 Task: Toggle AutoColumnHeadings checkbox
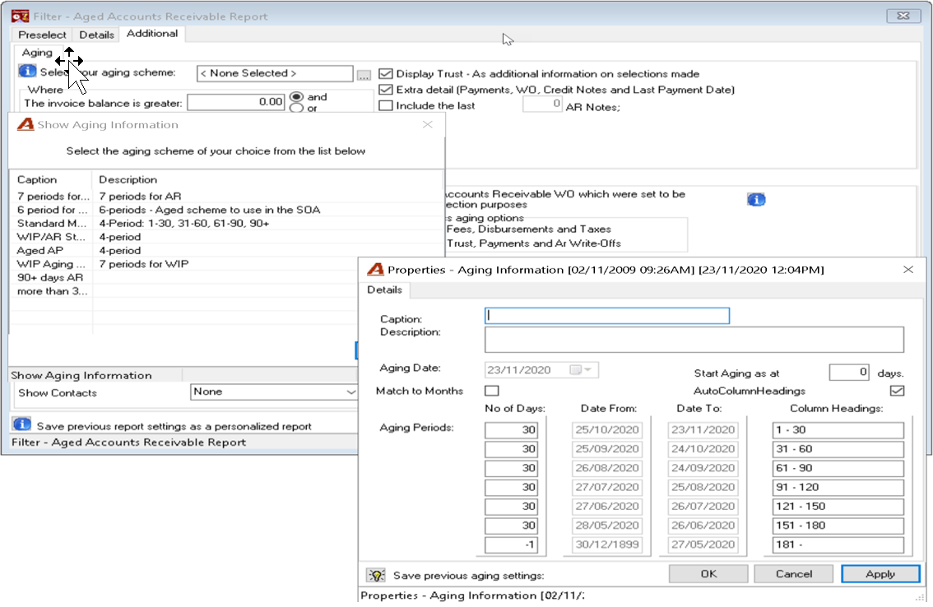click(897, 391)
